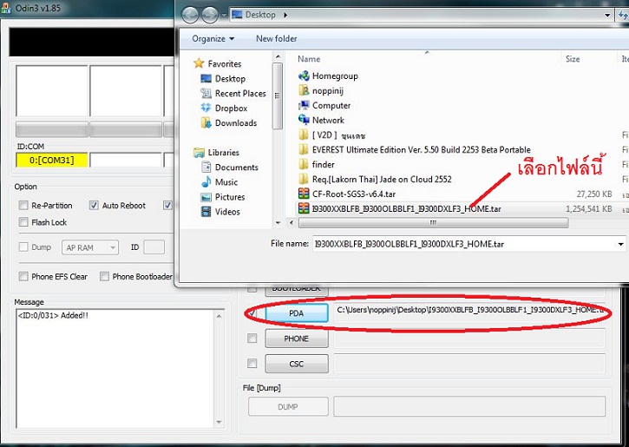
Task: Click the noppinij user folder icon
Action: coord(304,90)
